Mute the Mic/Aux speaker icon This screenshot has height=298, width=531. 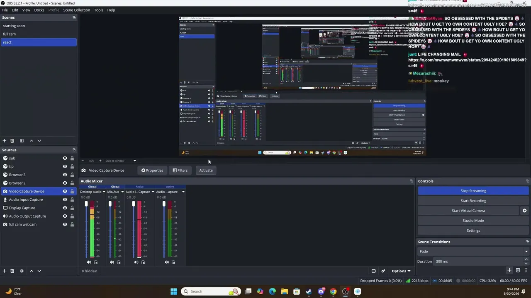(x=112, y=262)
